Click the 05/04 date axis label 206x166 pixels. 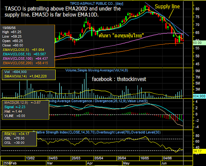click(x=99, y=158)
